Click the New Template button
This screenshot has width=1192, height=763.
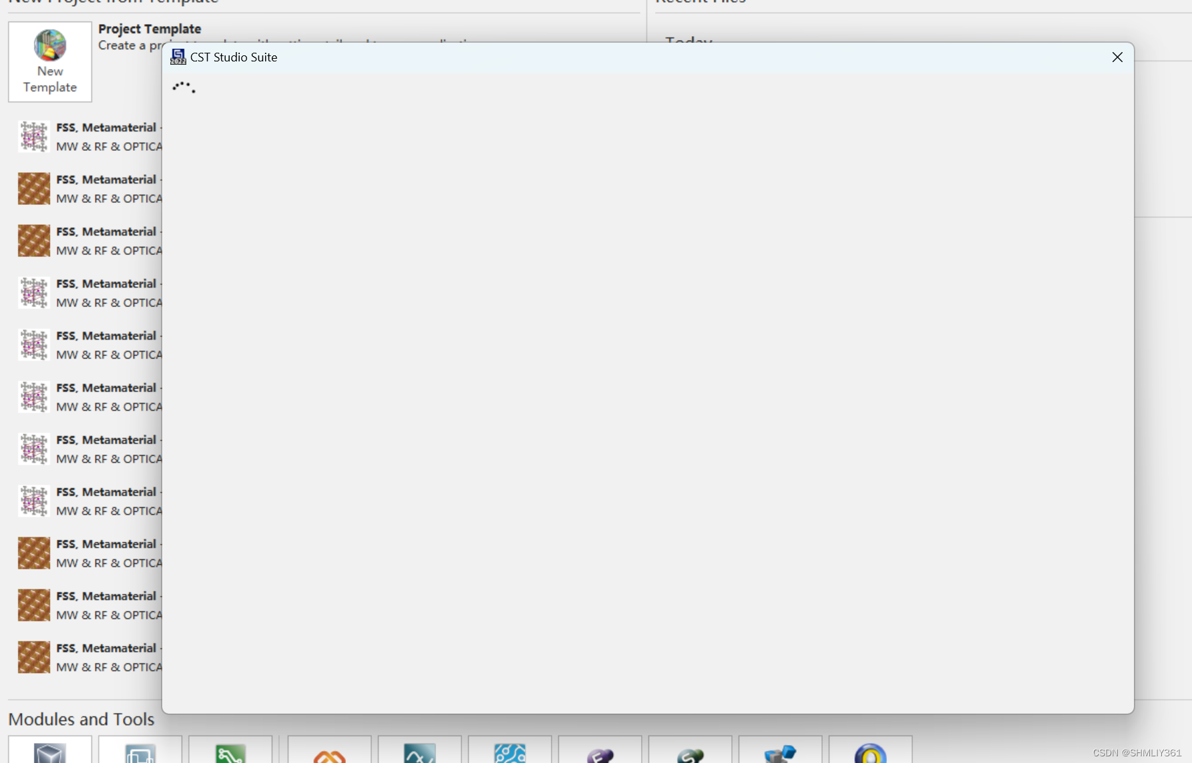pos(50,61)
